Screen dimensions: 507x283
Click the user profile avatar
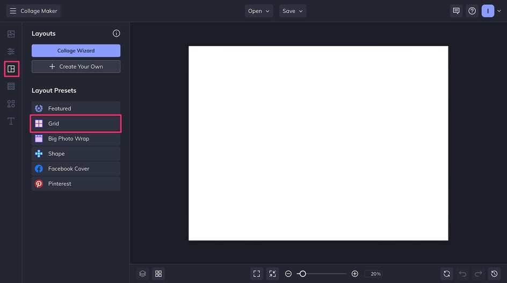click(x=488, y=11)
